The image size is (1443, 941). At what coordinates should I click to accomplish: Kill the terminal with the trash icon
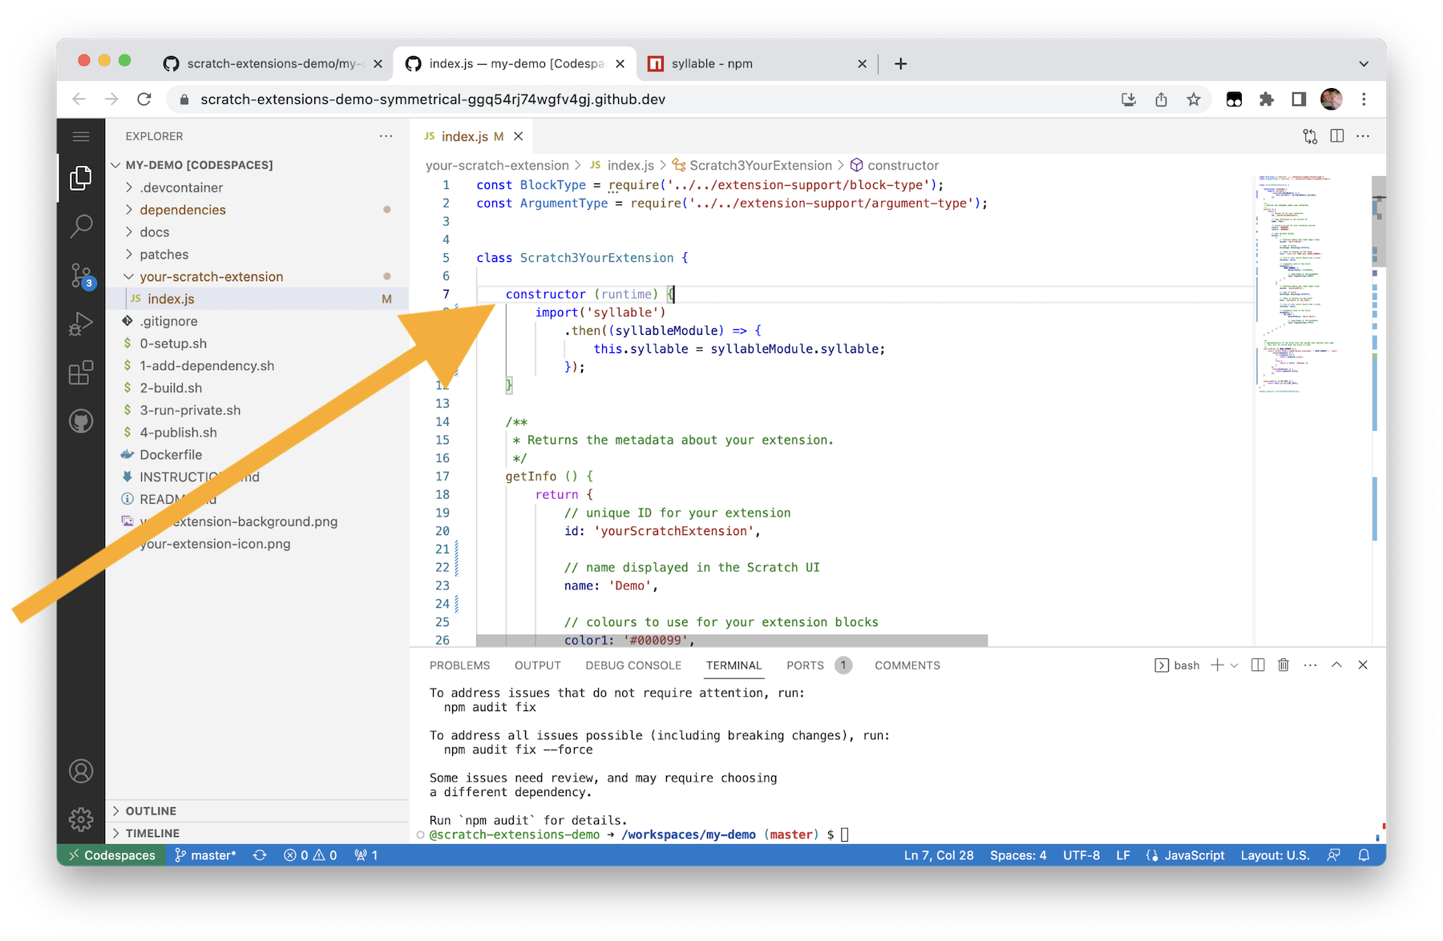pos(1283,665)
